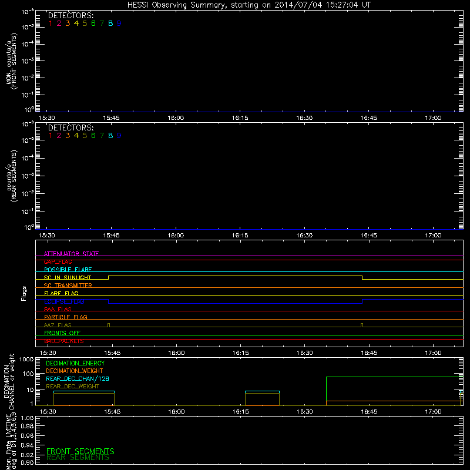Click the DETECTORS label in the rear segments panel
This screenshot has width=470, height=470.
tap(70, 128)
